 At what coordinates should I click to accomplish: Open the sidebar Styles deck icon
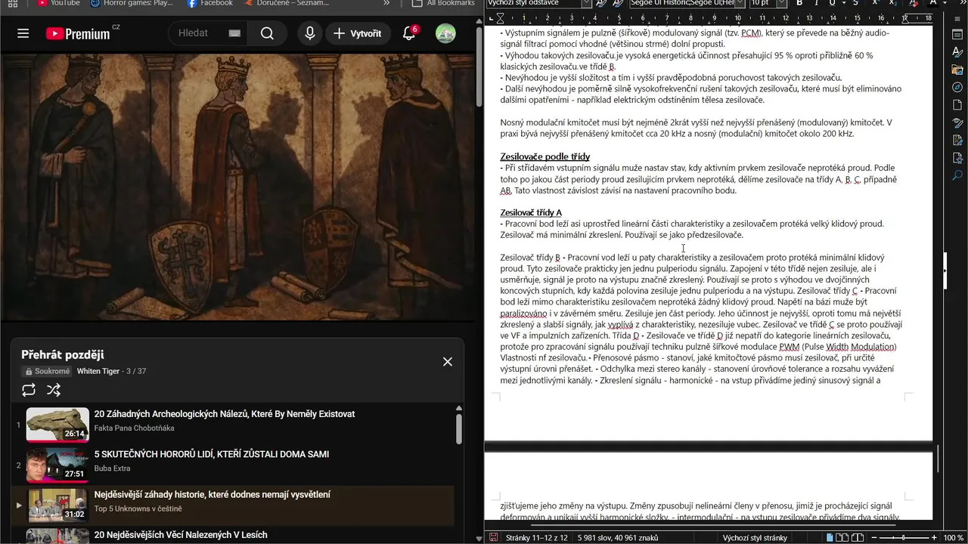pos(957,52)
